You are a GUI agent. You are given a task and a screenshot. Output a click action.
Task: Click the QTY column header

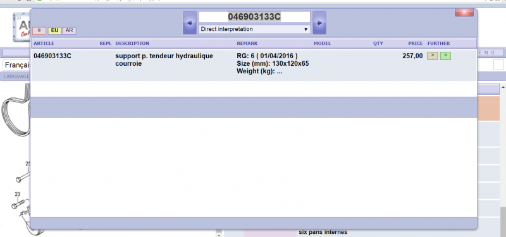click(378, 43)
